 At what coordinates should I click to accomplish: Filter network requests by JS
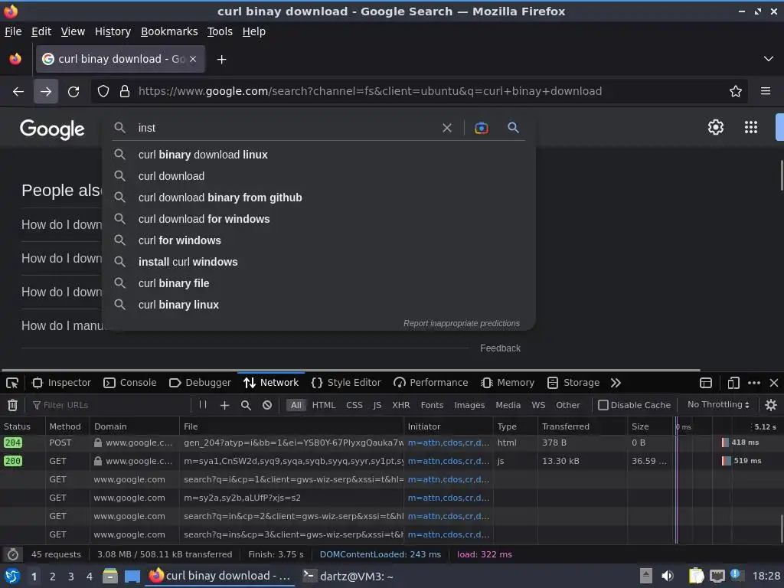tap(377, 406)
